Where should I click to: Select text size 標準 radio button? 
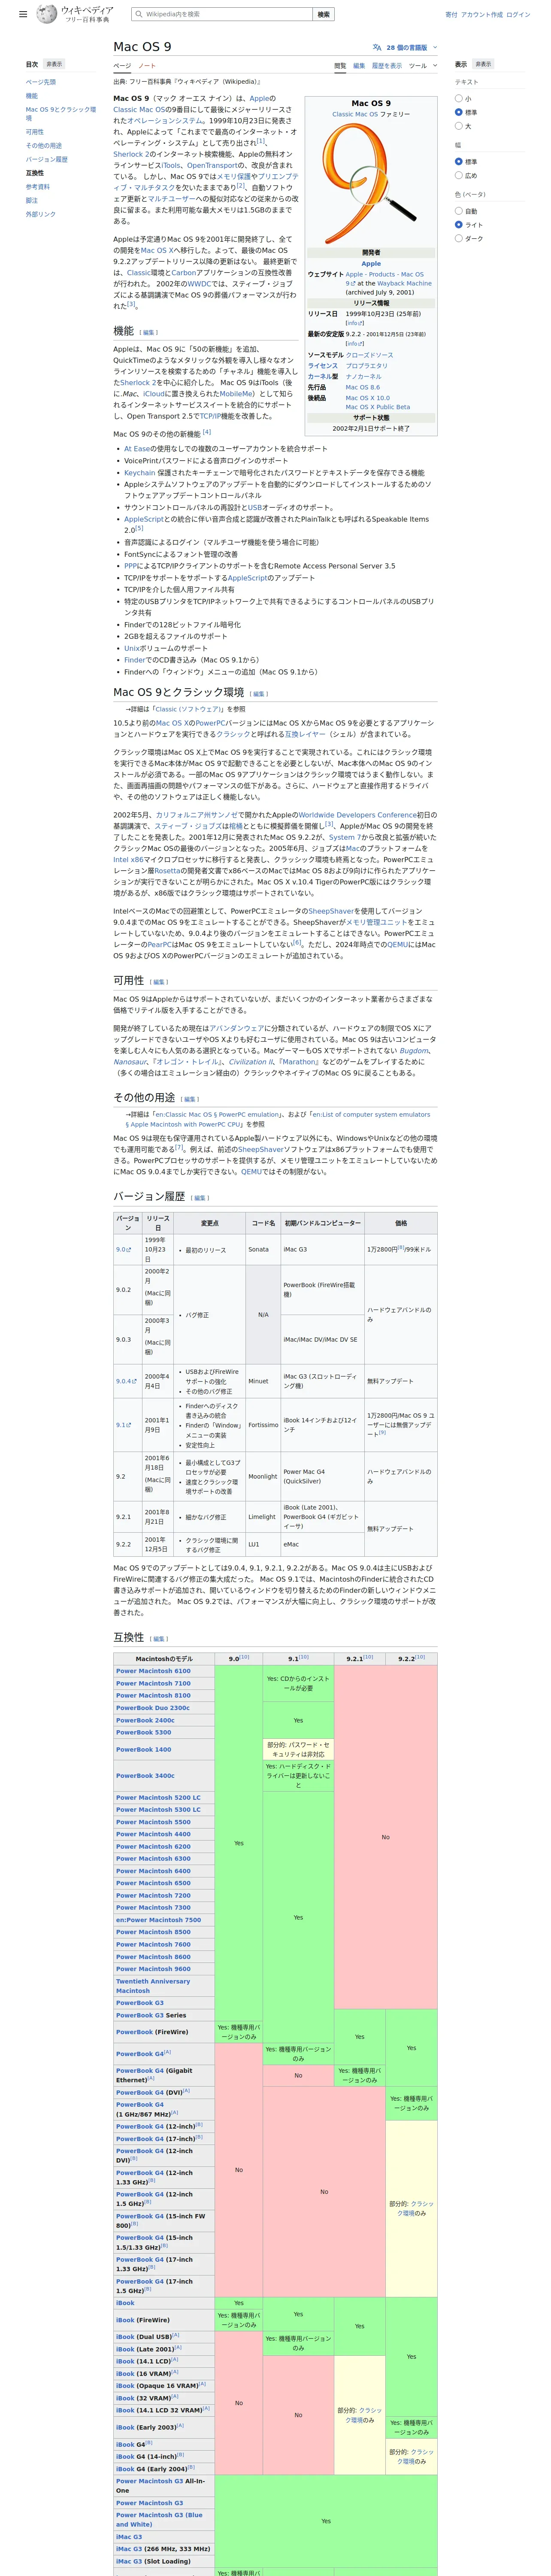coord(459,112)
